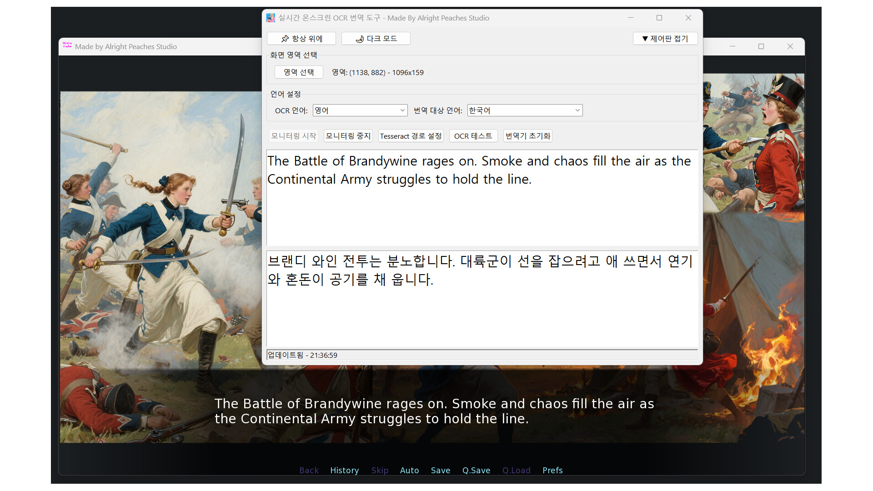Click the Alright Peaches Studio logo icon
Viewport: 873px width, 491px height.
pyautogui.click(x=67, y=46)
